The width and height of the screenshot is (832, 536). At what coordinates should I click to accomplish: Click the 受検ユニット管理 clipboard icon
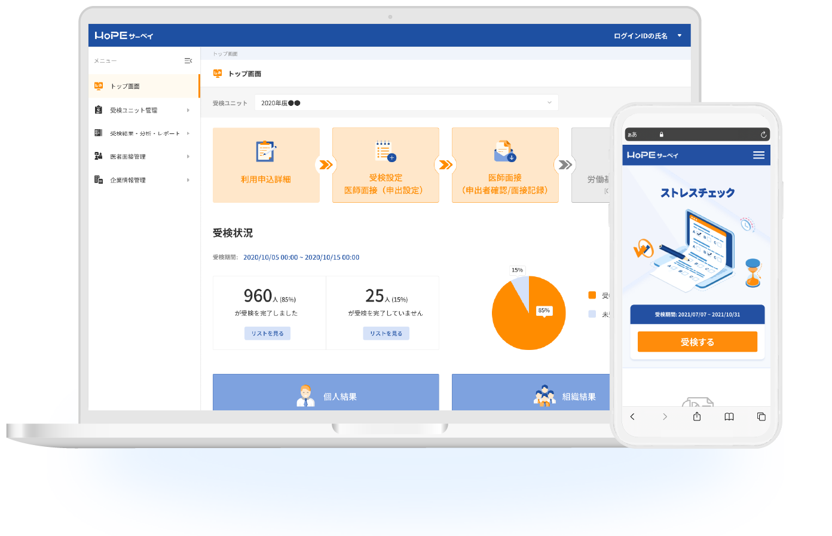click(x=99, y=110)
